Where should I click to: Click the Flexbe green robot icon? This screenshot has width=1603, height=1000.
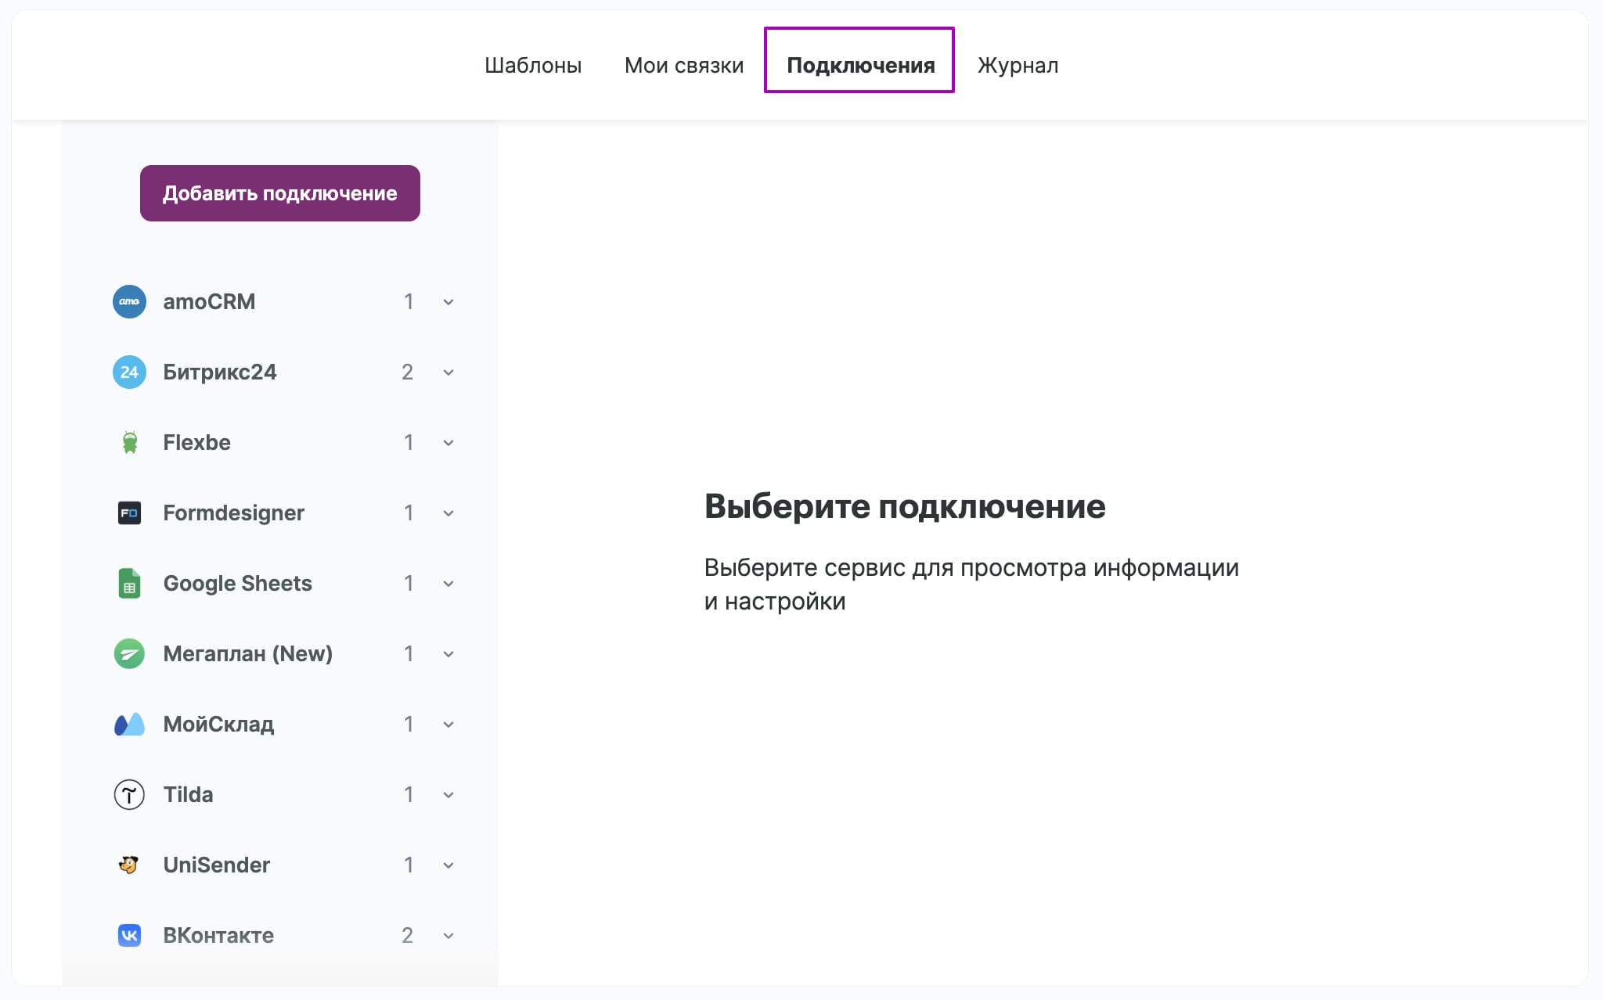point(129,442)
